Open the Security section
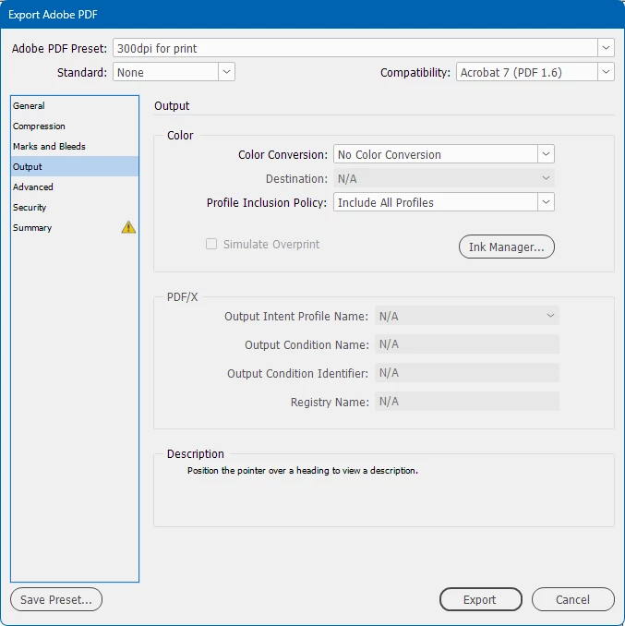The height and width of the screenshot is (626, 625). (x=75, y=207)
